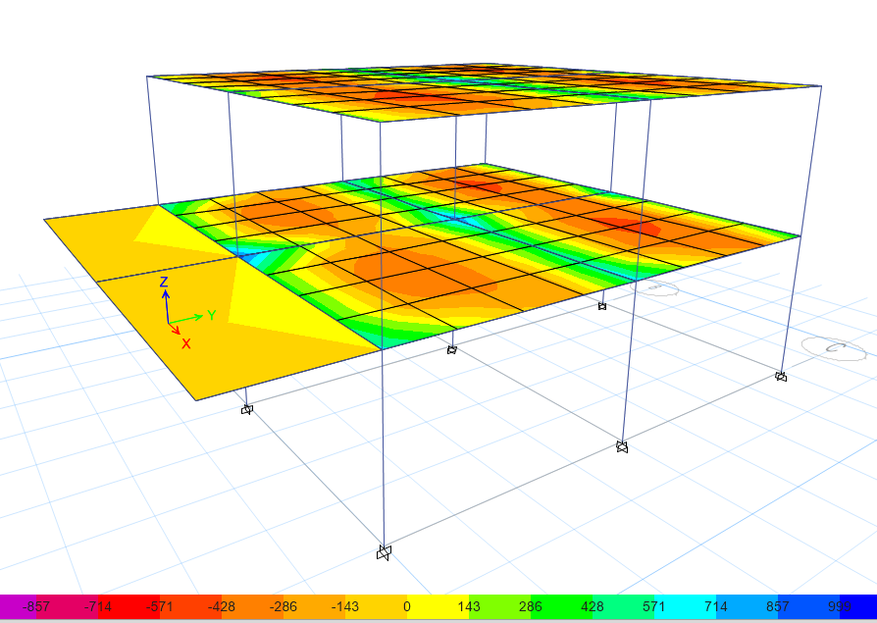Select the red swatch between -714 and -571
The image size is (877, 623).
point(129,606)
